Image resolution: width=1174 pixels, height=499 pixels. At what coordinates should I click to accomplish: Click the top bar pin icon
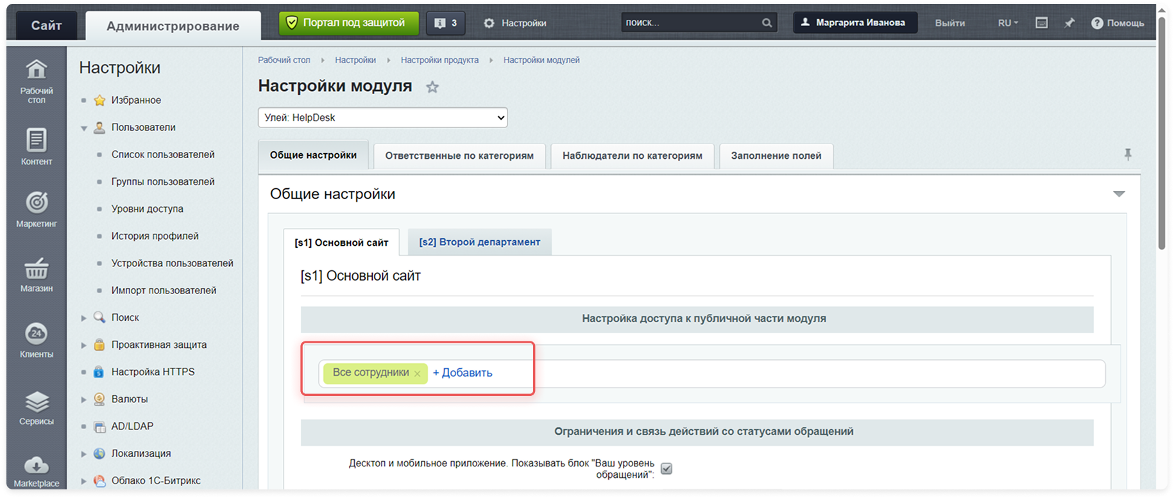point(1069,23)
